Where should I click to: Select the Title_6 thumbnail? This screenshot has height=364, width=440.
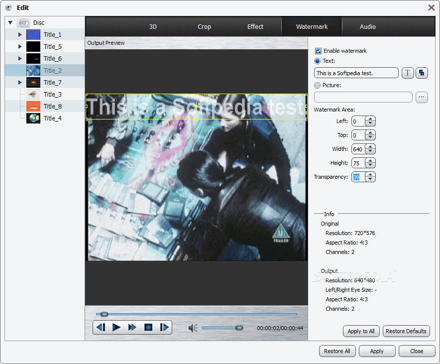click(x=33, y=59)
